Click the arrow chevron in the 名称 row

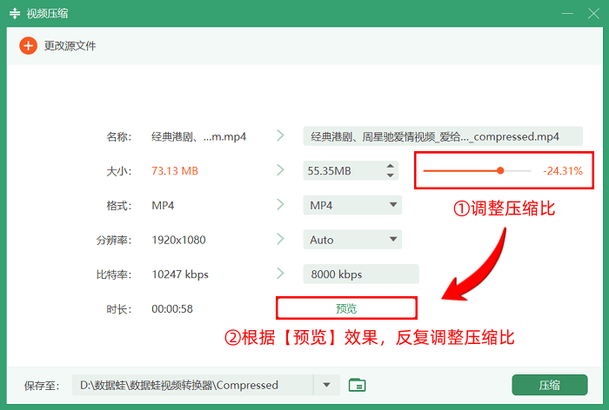280,136
